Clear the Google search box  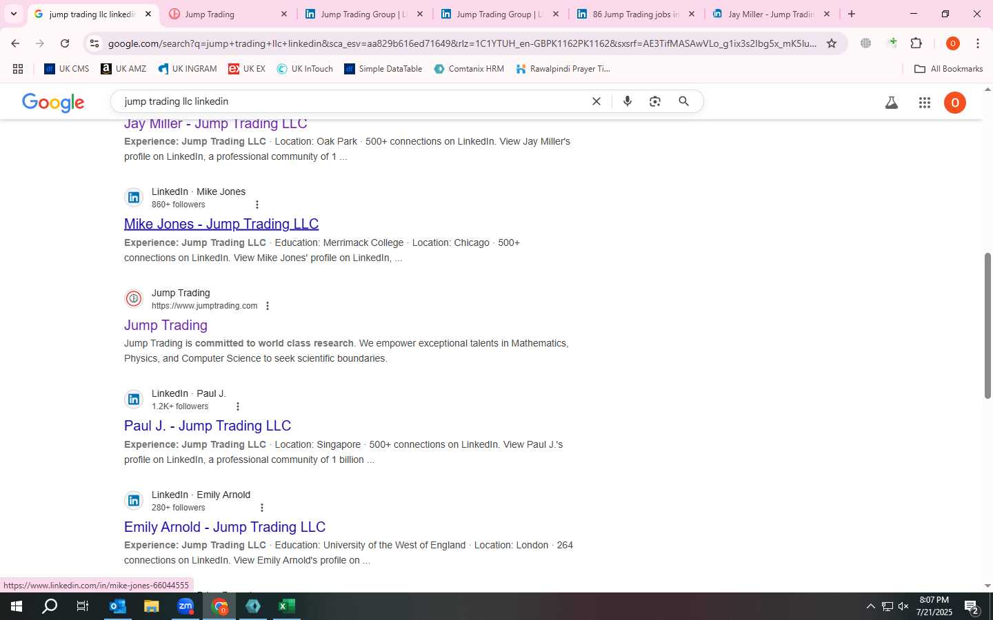point(596,101)
